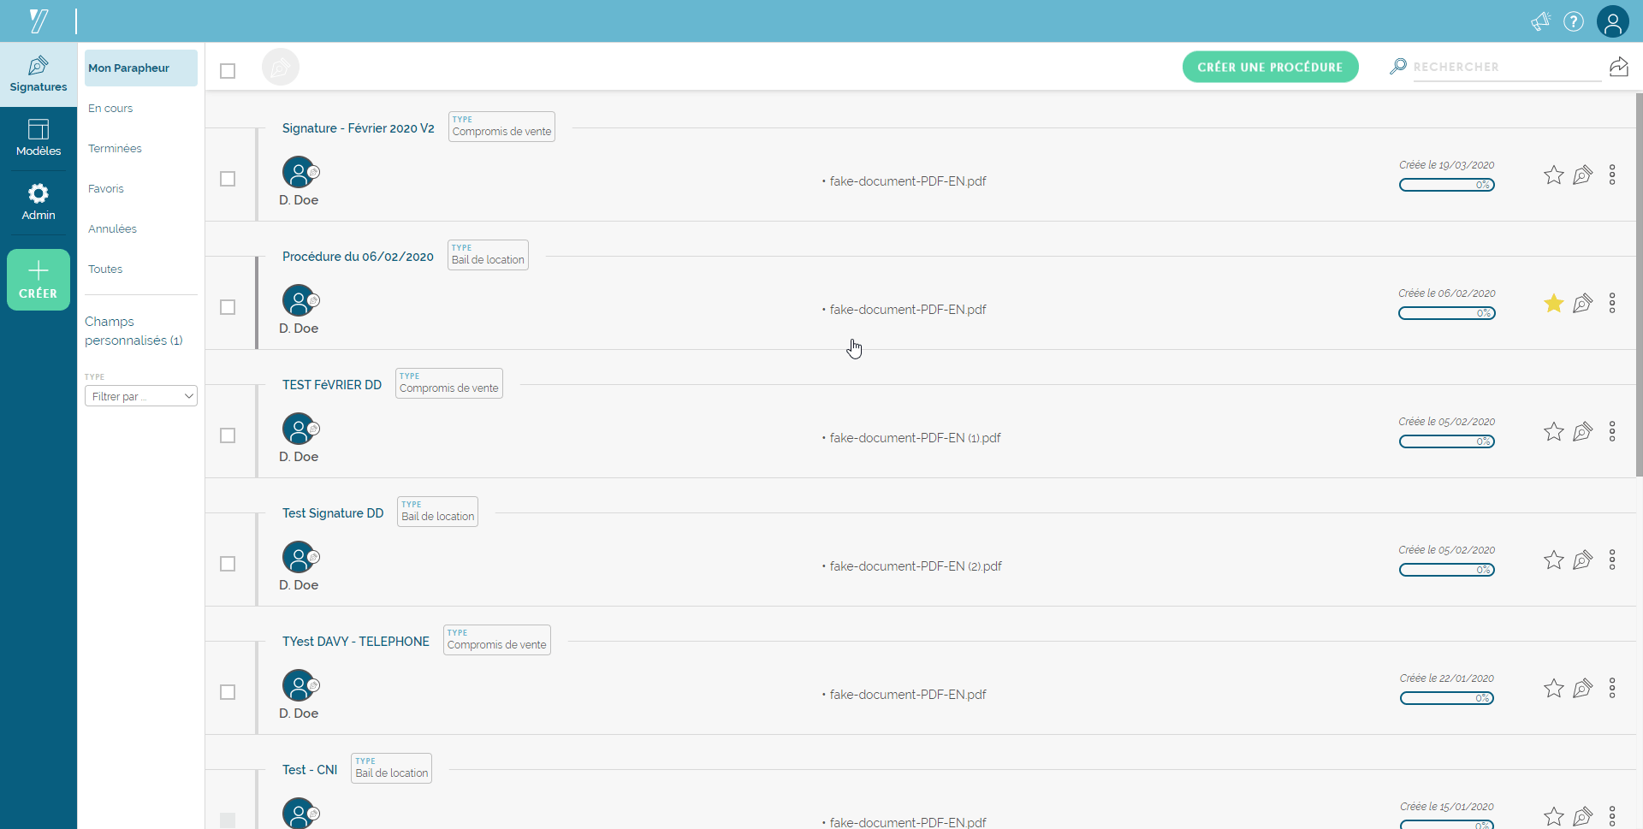This screenshot has width=1643, height=829.
Task: Go to Modèles in left sidebar
Action: click(39, 138)
